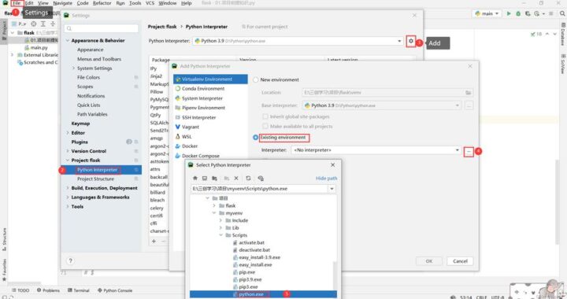The height and width of the screenshot is (299, 567).
Task: Click the delete X icon in file chooser toolbar
Action: pyautogui.click(x=236, y=179)
